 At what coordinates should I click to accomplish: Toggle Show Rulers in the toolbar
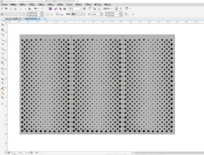90,9
